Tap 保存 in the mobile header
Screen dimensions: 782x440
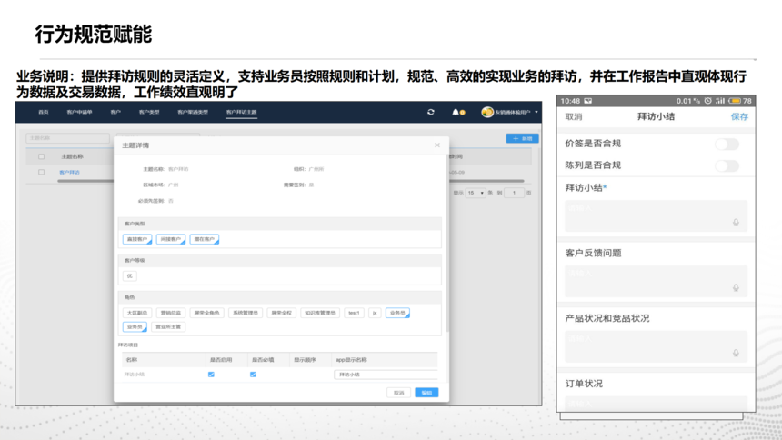pos(739,117)
